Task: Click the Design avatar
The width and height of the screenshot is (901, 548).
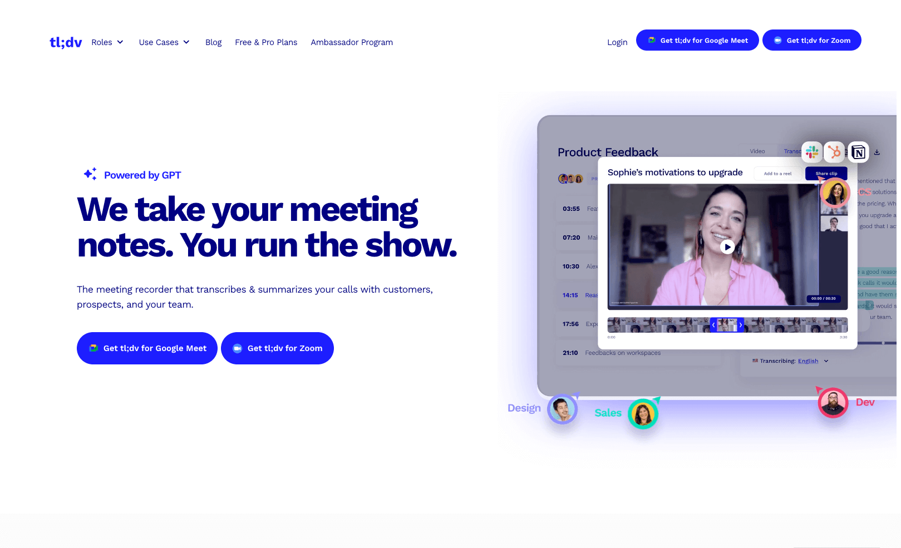Action: [562, 409]
